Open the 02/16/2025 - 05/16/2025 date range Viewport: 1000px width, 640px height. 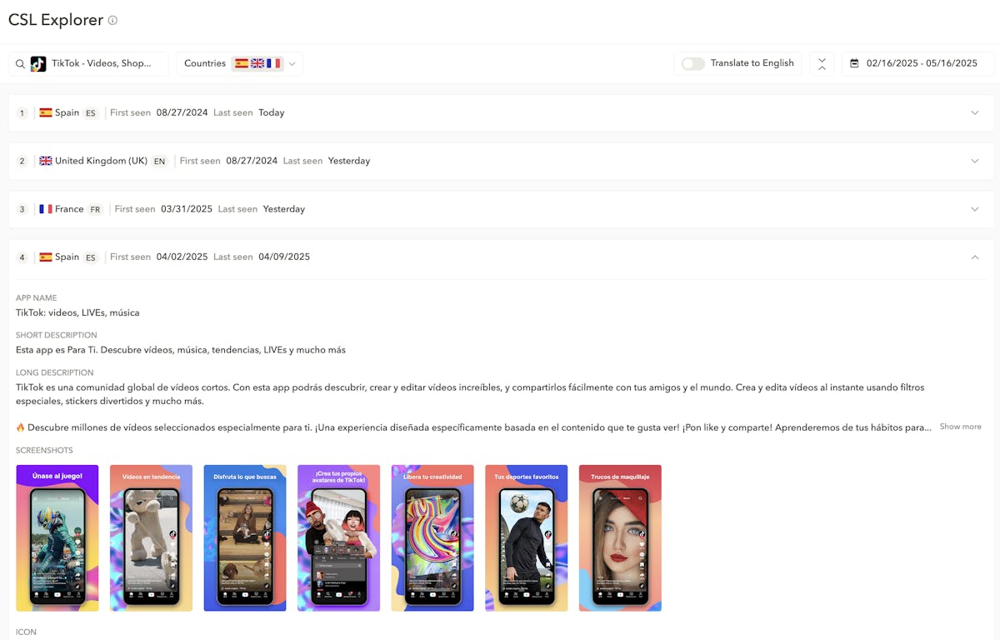click(x=921, y=63)
